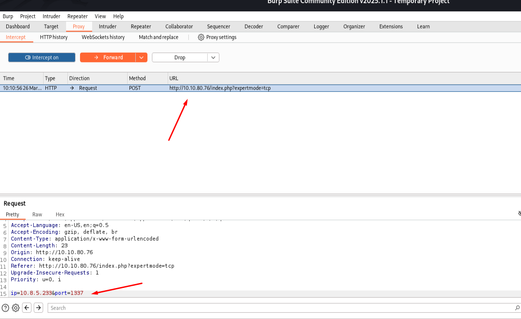521x319 pixels.
Task: Open the Sequencer tab
Action: pos(218,27)
